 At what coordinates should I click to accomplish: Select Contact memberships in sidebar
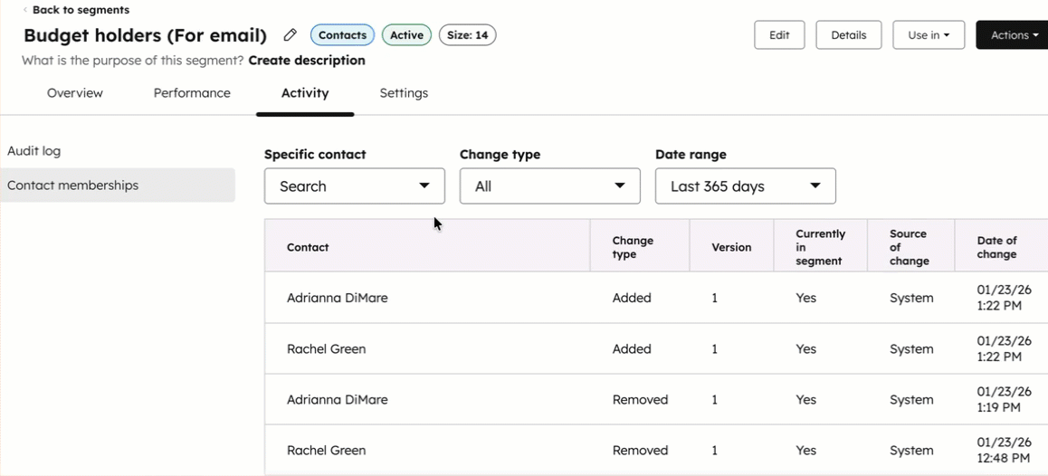coord(73,186)
